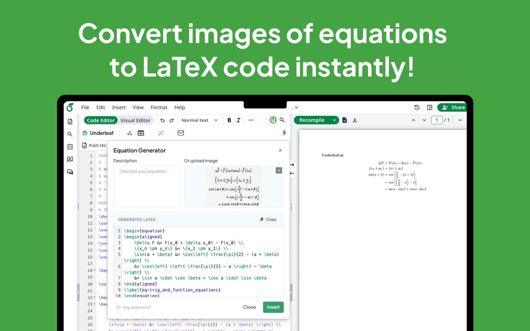The height and width of the screenshot is (331, 530).
Task: Open the Edit menu
Action: [101, 108]
